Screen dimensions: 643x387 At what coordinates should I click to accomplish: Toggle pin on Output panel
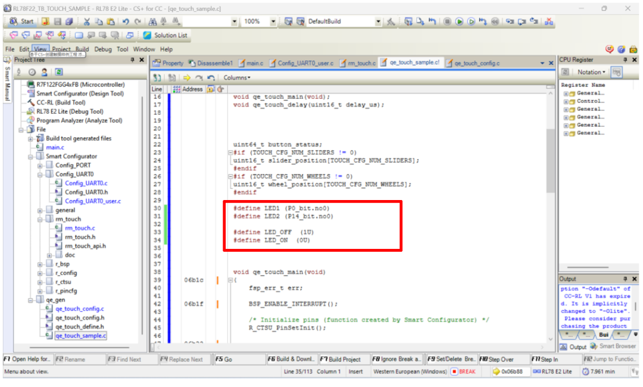click(x=625, y=279)
